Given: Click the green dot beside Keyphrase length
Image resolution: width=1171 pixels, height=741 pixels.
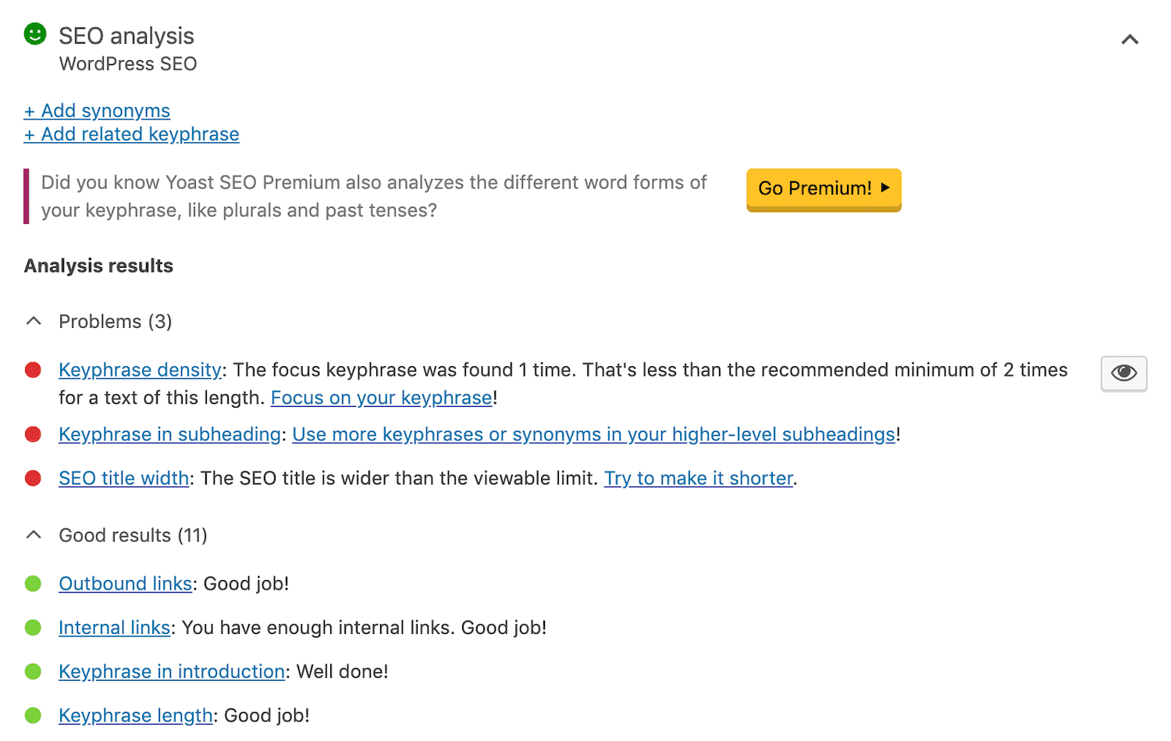Looking at the screenshot, I should pos(33,715).
